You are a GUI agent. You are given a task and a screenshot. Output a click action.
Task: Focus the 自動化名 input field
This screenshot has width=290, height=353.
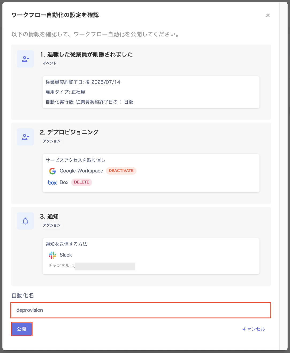click(141, 310)
